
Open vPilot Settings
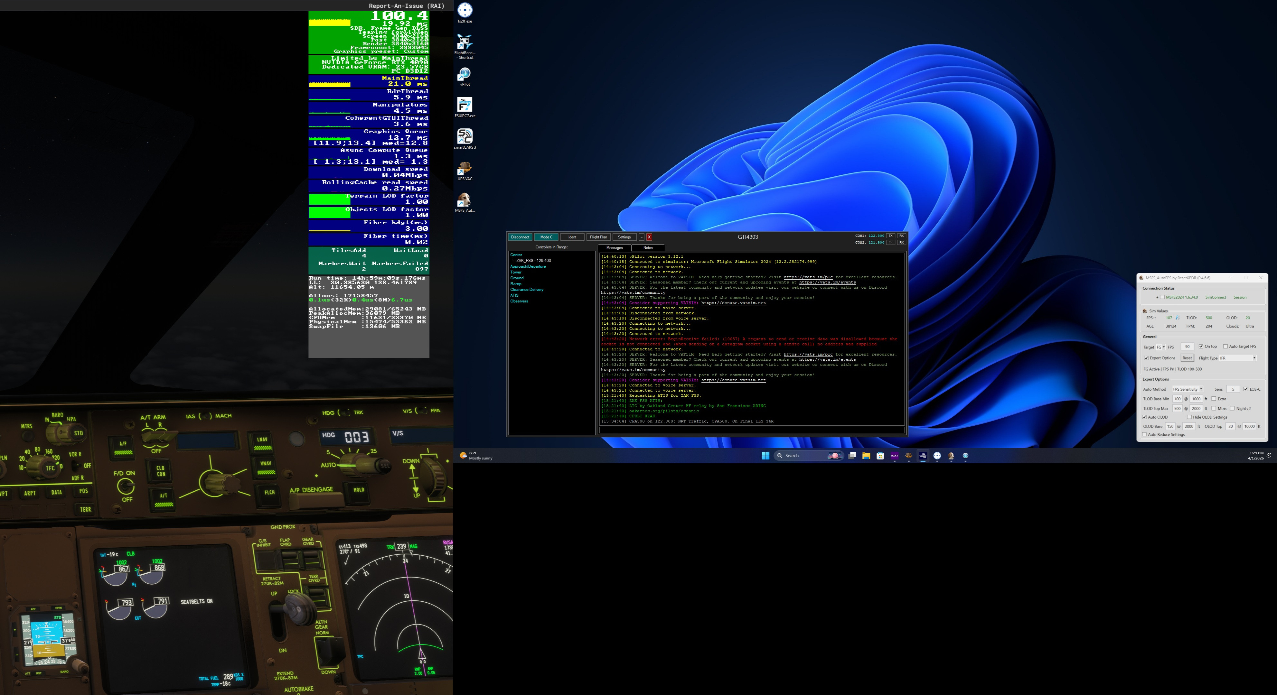tap(624, 237)
